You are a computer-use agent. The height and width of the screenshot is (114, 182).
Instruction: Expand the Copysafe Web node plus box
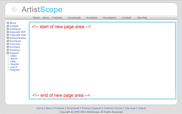tap(8, 35)
